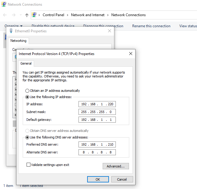This screenshot has width=197, height=189.
Task: Expand the chevron after Network and Internet
Action: (108, 15)
